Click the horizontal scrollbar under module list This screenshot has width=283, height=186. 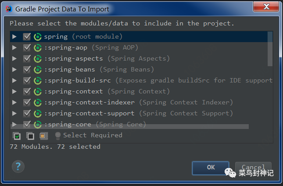pyautogui.click(x=129, y=126)
